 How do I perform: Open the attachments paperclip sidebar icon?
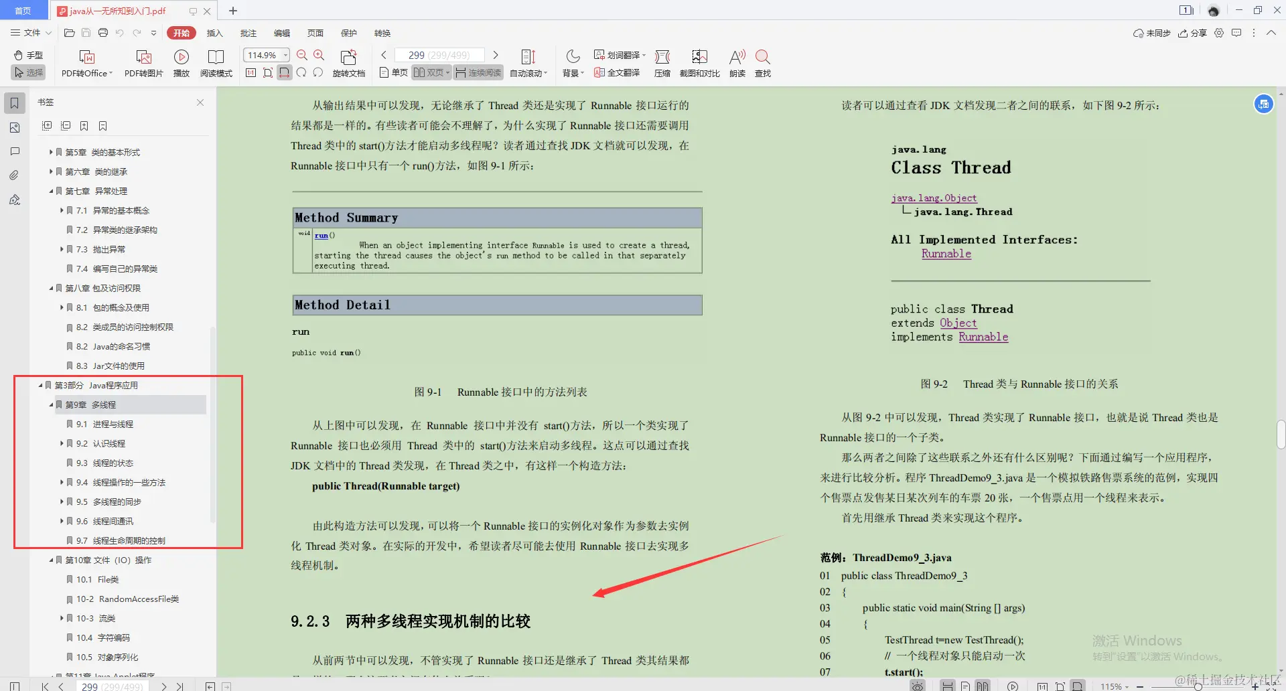(15, 175)
